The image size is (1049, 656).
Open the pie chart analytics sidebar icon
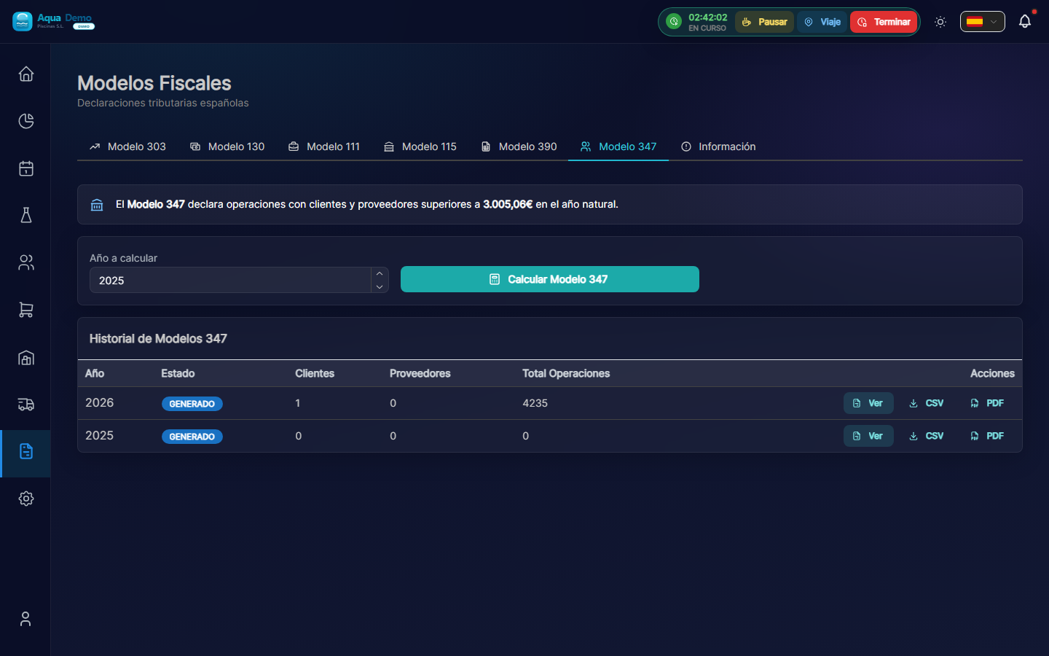point(26,121)
